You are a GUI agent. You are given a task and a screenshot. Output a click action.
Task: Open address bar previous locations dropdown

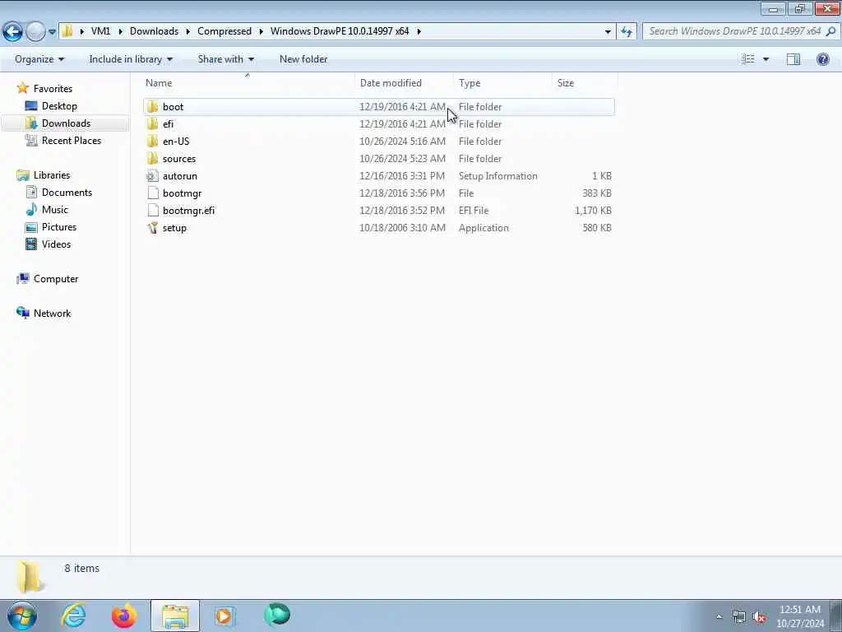coord(608,32)
